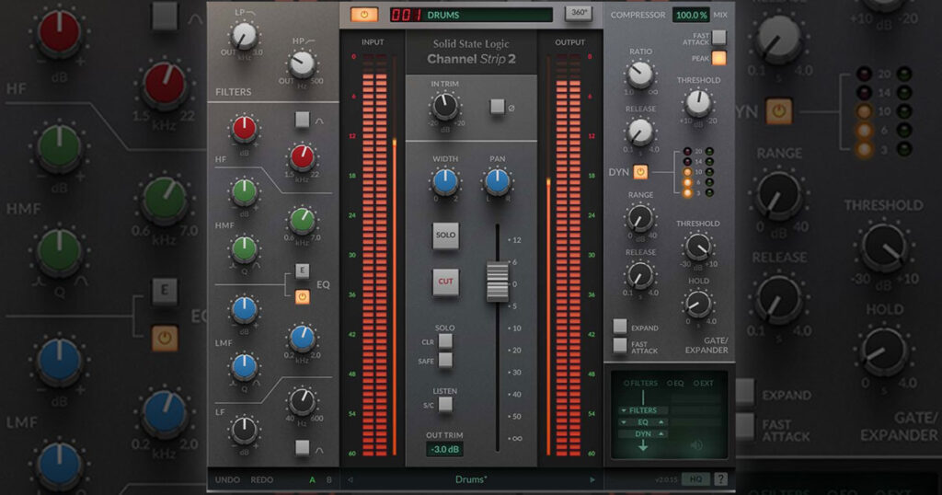This screenshot has width=942, height=495.
Task: Click the compressor RATIO knob
Action: [x=640, y=75]
